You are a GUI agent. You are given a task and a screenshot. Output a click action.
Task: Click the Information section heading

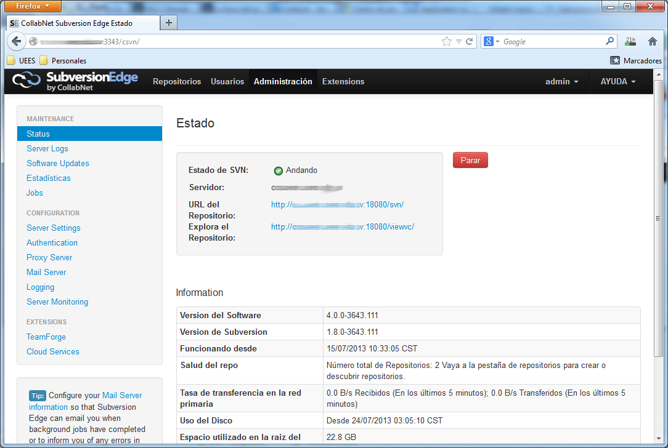click(200, 292)
